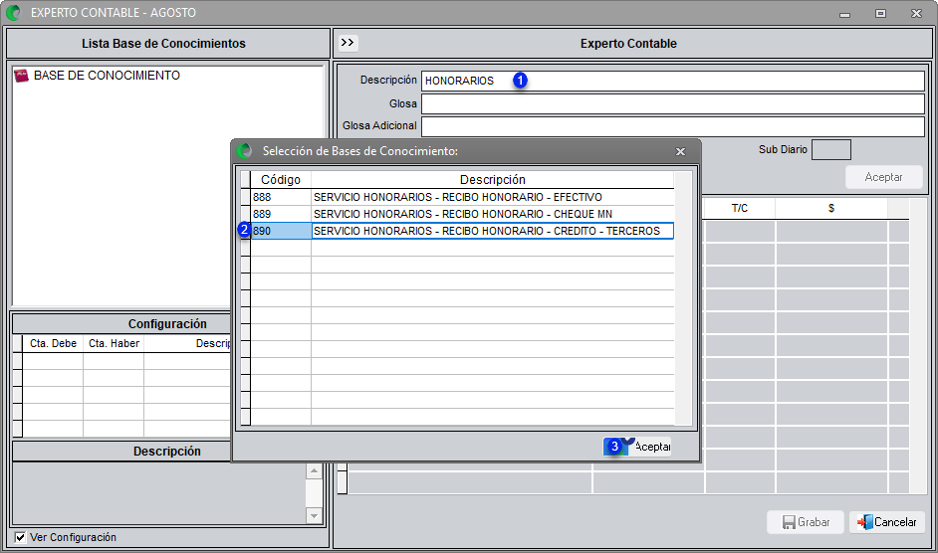Click the Código column header
938x553 pixels.
click(x=281, y=180)
